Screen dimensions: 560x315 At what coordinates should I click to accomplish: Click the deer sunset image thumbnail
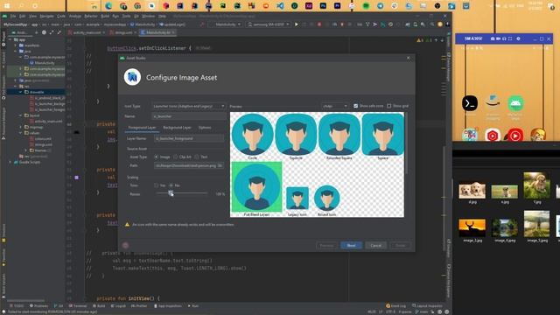[x=472, y=227]
